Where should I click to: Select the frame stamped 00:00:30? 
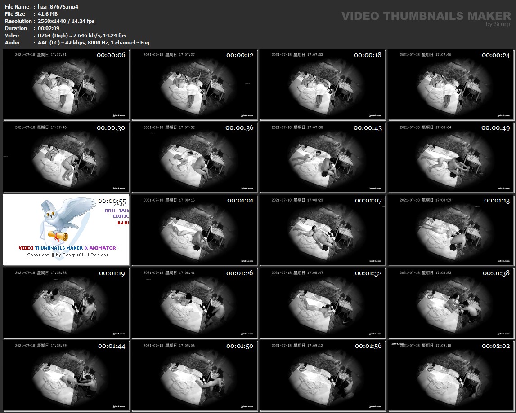pyautogui.click(x=66, y=158)
